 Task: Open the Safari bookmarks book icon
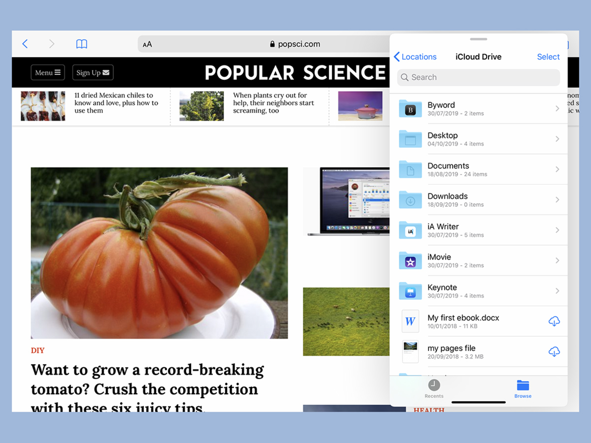coord(82,44)
